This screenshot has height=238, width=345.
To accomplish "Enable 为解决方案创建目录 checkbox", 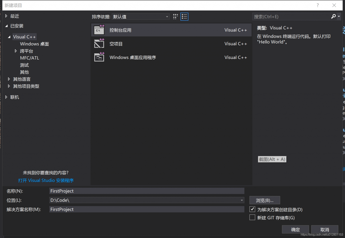I will [252, 209].
